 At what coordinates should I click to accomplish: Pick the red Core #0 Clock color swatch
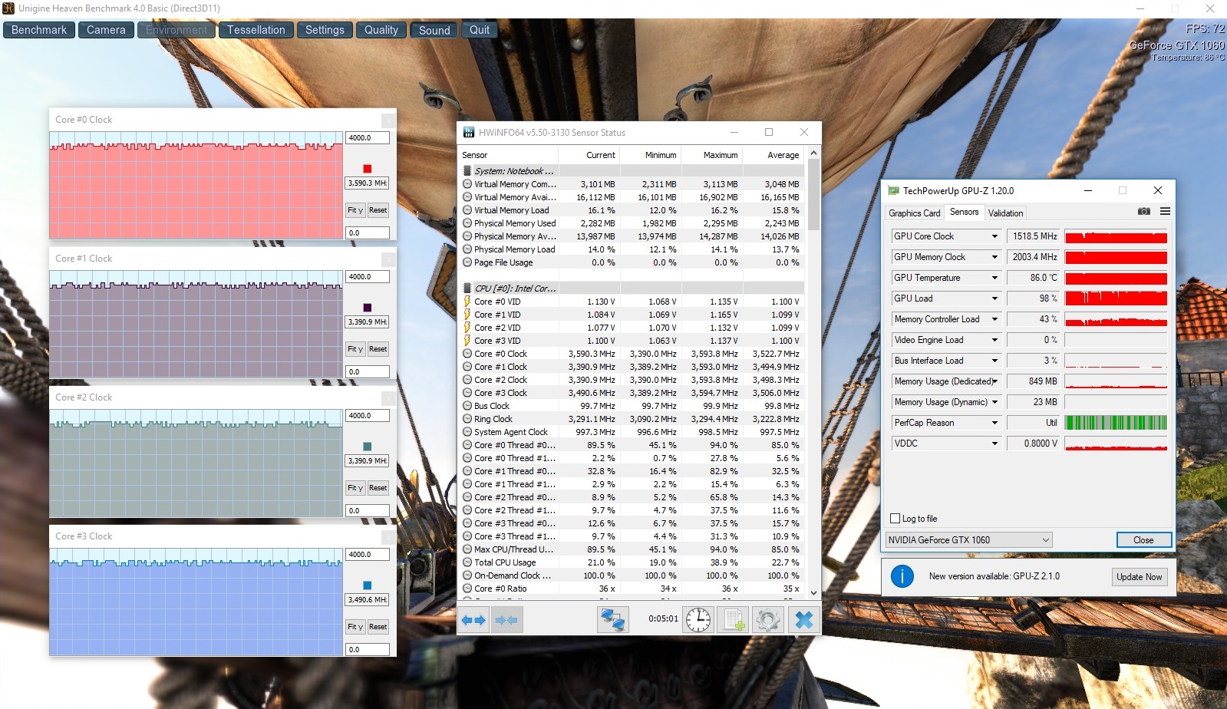click(x=367, y=169)
